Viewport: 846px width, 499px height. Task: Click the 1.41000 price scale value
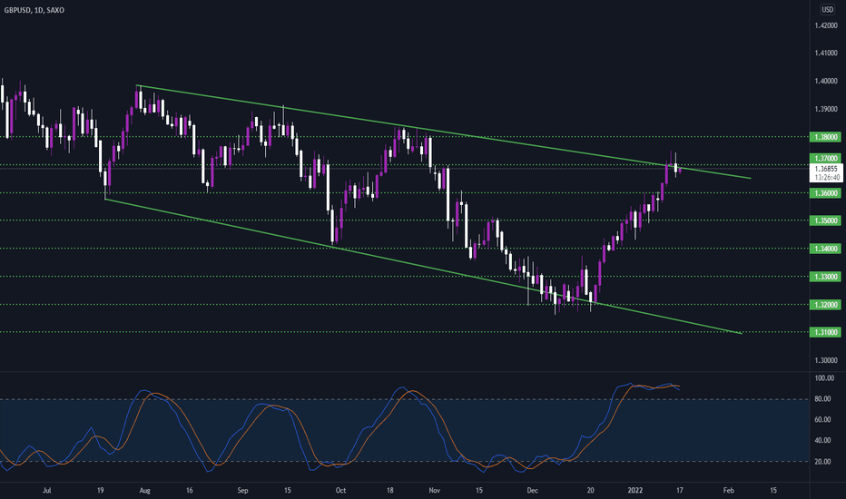(826, 53)
